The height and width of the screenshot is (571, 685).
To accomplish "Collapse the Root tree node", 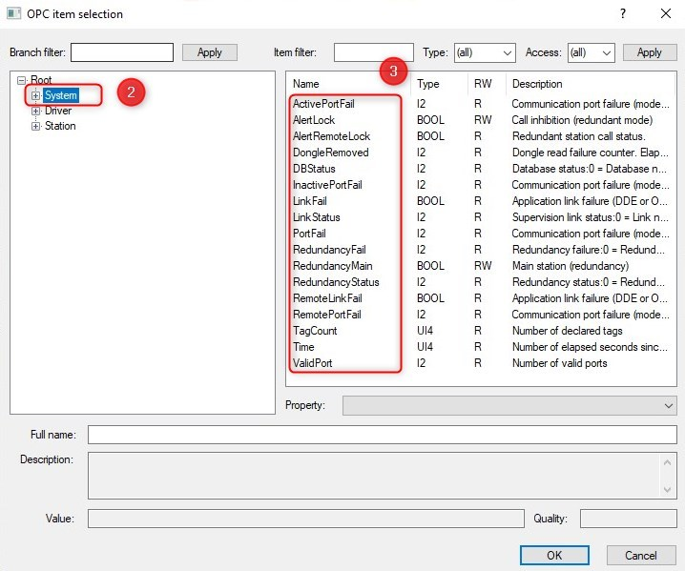I will coord(21,80).
